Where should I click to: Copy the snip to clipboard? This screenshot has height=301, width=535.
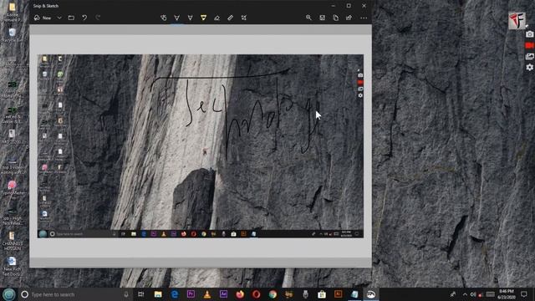point(336,18)
